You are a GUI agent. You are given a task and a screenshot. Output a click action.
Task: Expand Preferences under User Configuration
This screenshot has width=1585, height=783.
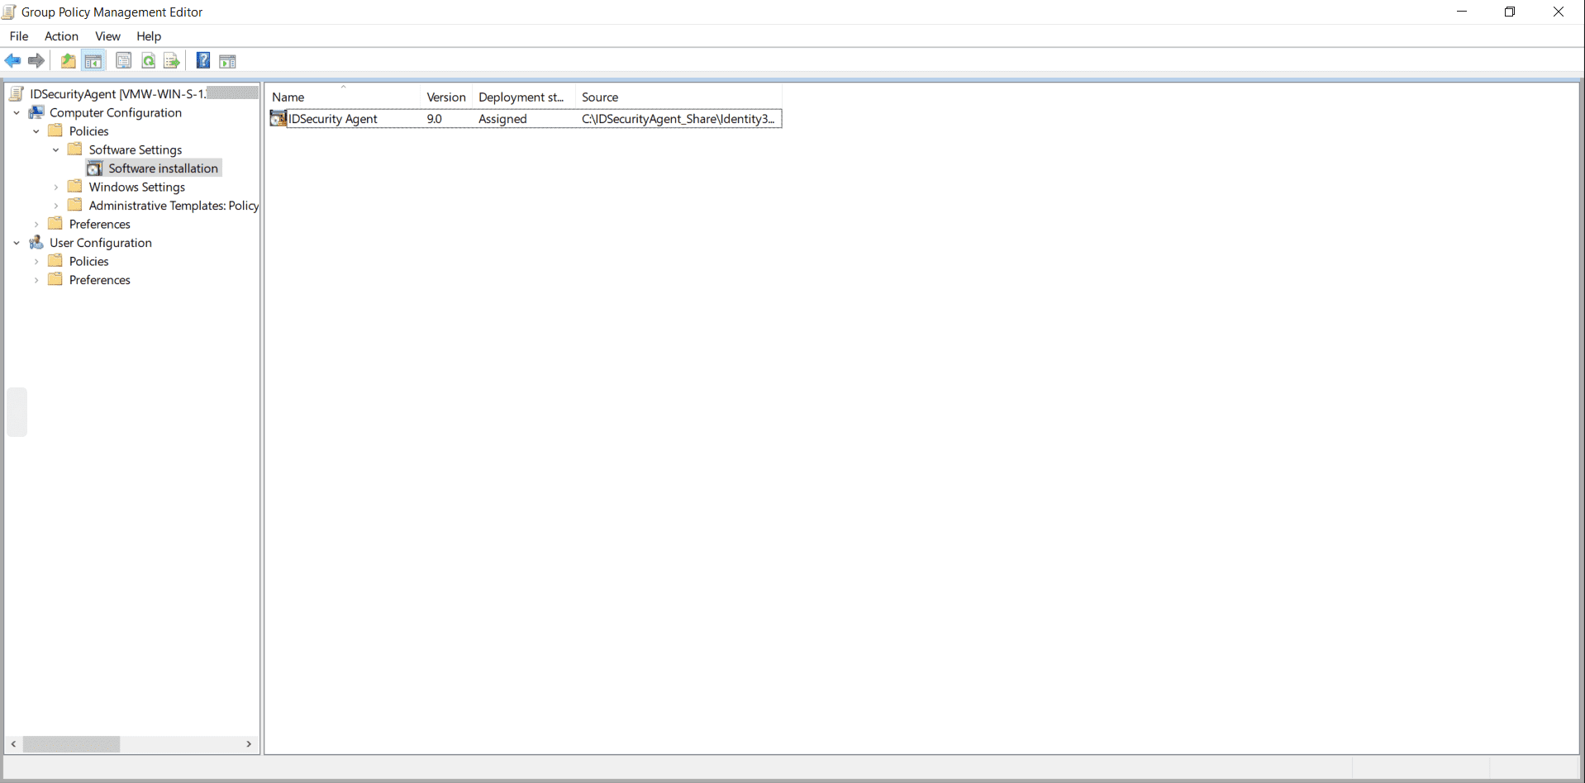tap(36, 280)
